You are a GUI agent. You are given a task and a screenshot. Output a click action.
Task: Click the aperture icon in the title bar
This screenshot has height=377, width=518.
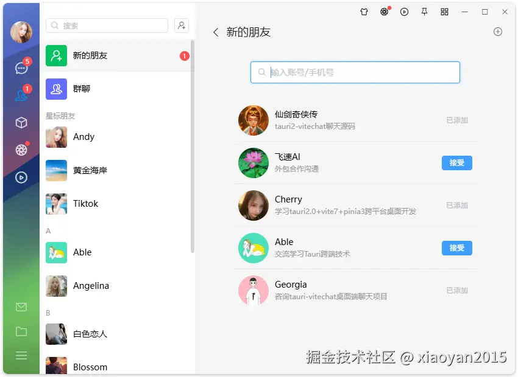click(385, 12)
